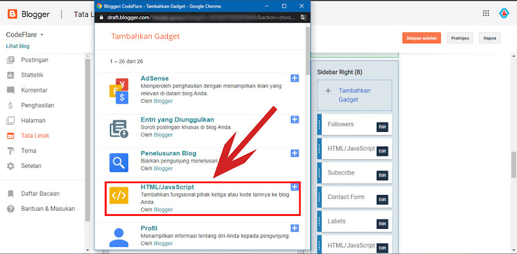Select the Tata Letak menu item
The height and width of the screenshot is (254, 517).
pos(36,136)
